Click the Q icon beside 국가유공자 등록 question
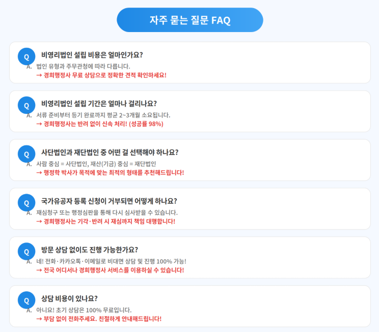This screenshot has width=379, height=332. 26,202
